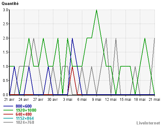Click the teal 1152×864 legend line swatch
The height and width of the screenshot is (126, 162).
[8, 118]
